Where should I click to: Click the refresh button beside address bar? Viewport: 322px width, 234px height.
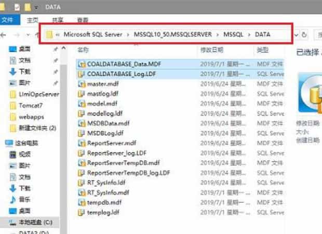click(304, 35)
